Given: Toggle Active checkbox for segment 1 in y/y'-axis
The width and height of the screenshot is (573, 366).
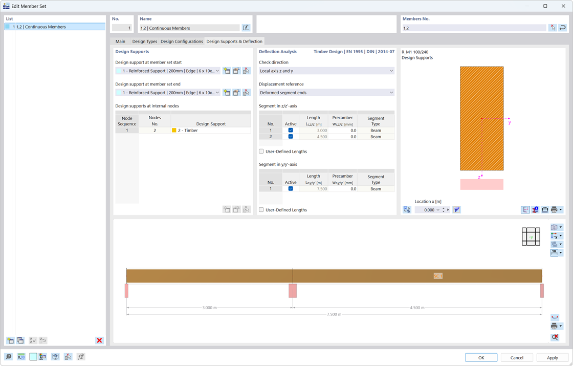Looking at the screenshot, I should coord(291,188).
